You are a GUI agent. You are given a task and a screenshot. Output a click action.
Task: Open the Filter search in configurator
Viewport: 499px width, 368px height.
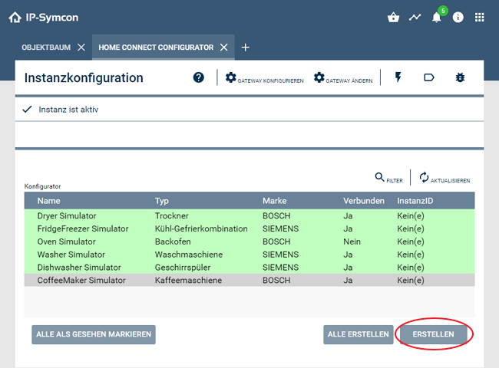[x=388, y=178]
